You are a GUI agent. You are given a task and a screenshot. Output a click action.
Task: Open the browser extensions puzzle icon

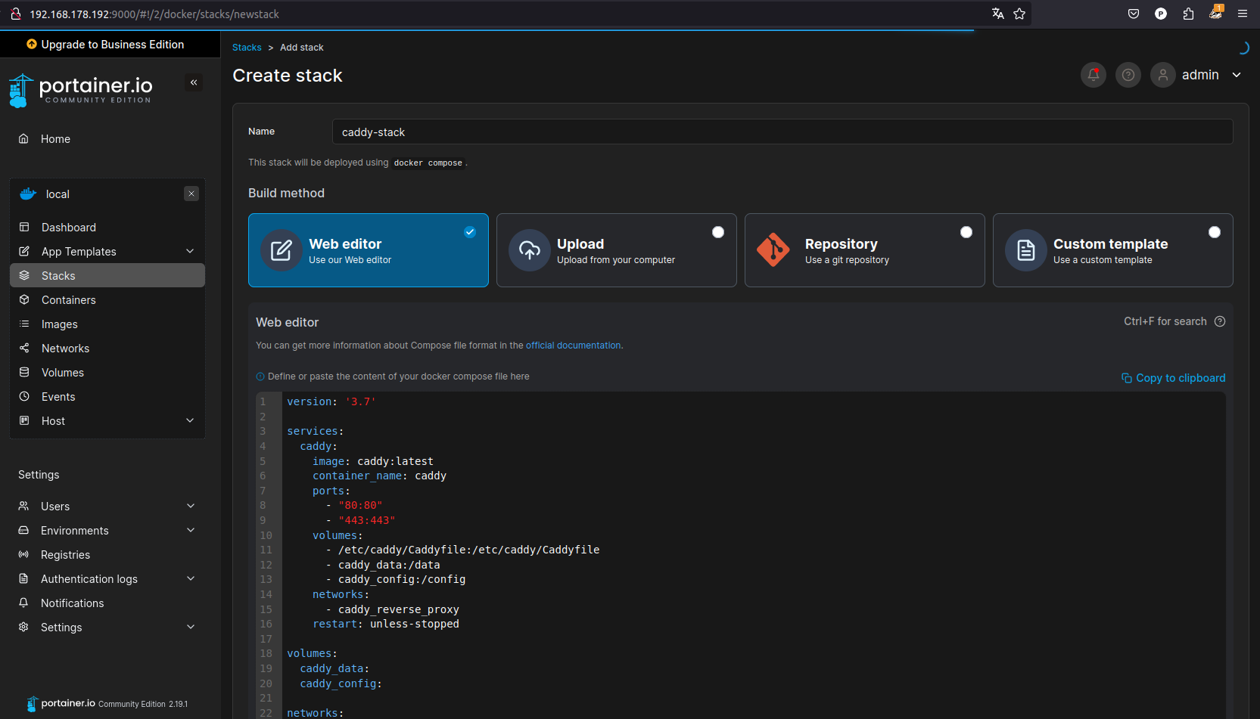1188,14
